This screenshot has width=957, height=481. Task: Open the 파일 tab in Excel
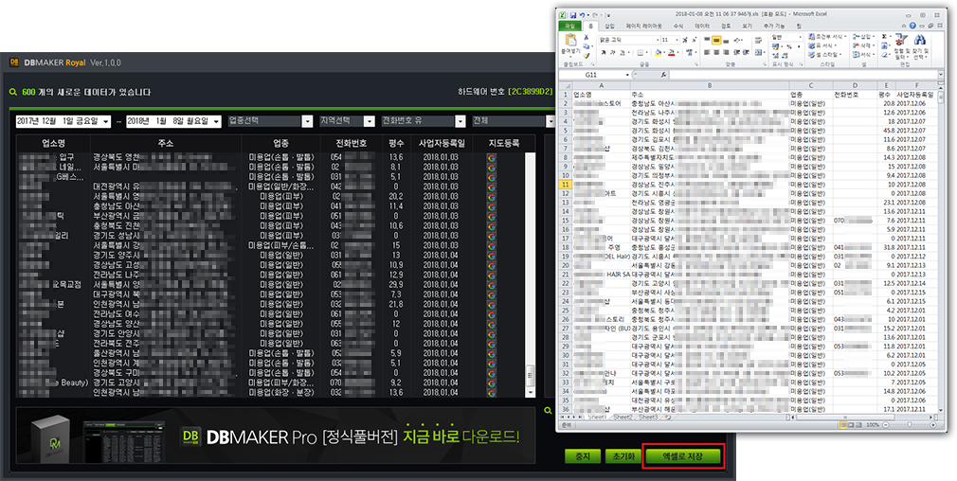(570, 27)
